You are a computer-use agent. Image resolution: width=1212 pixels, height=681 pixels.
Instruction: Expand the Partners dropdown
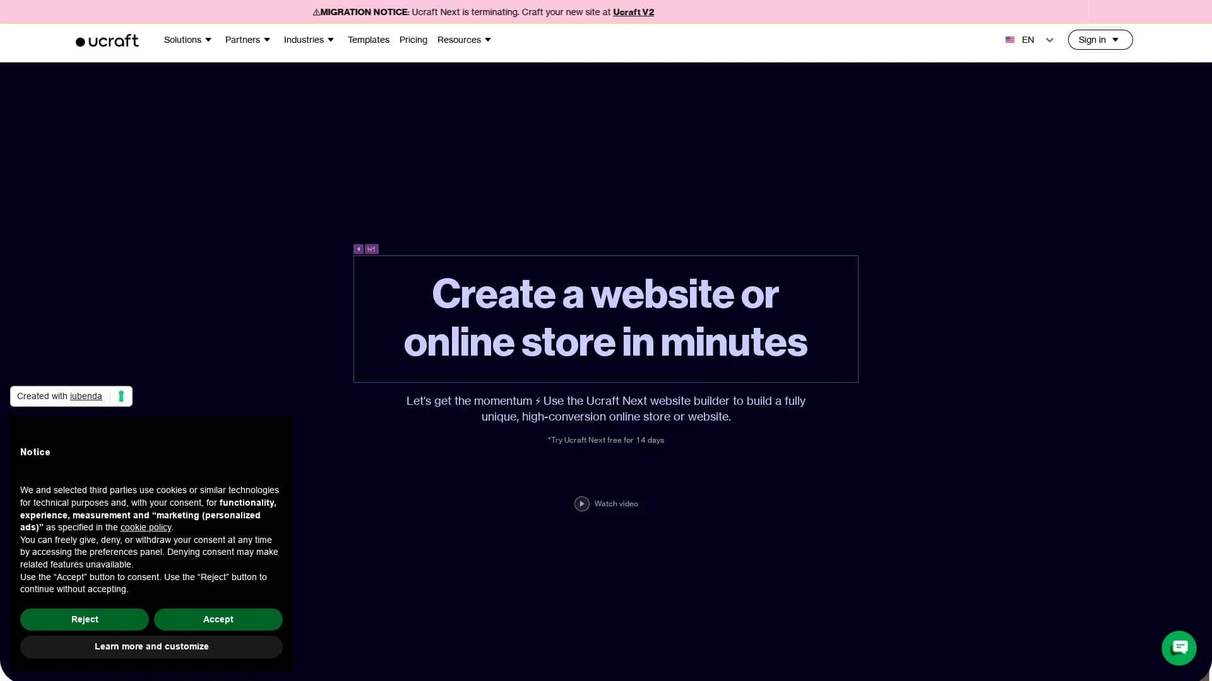coord(247,40)
